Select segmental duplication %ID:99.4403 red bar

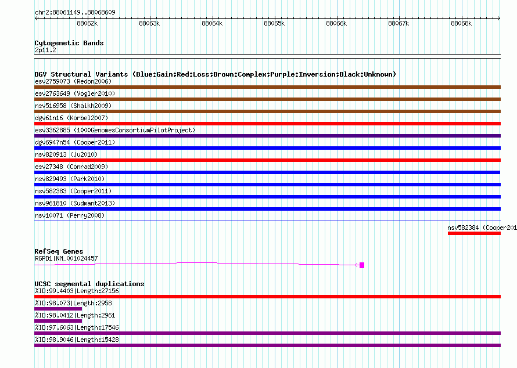coord(267,297)
